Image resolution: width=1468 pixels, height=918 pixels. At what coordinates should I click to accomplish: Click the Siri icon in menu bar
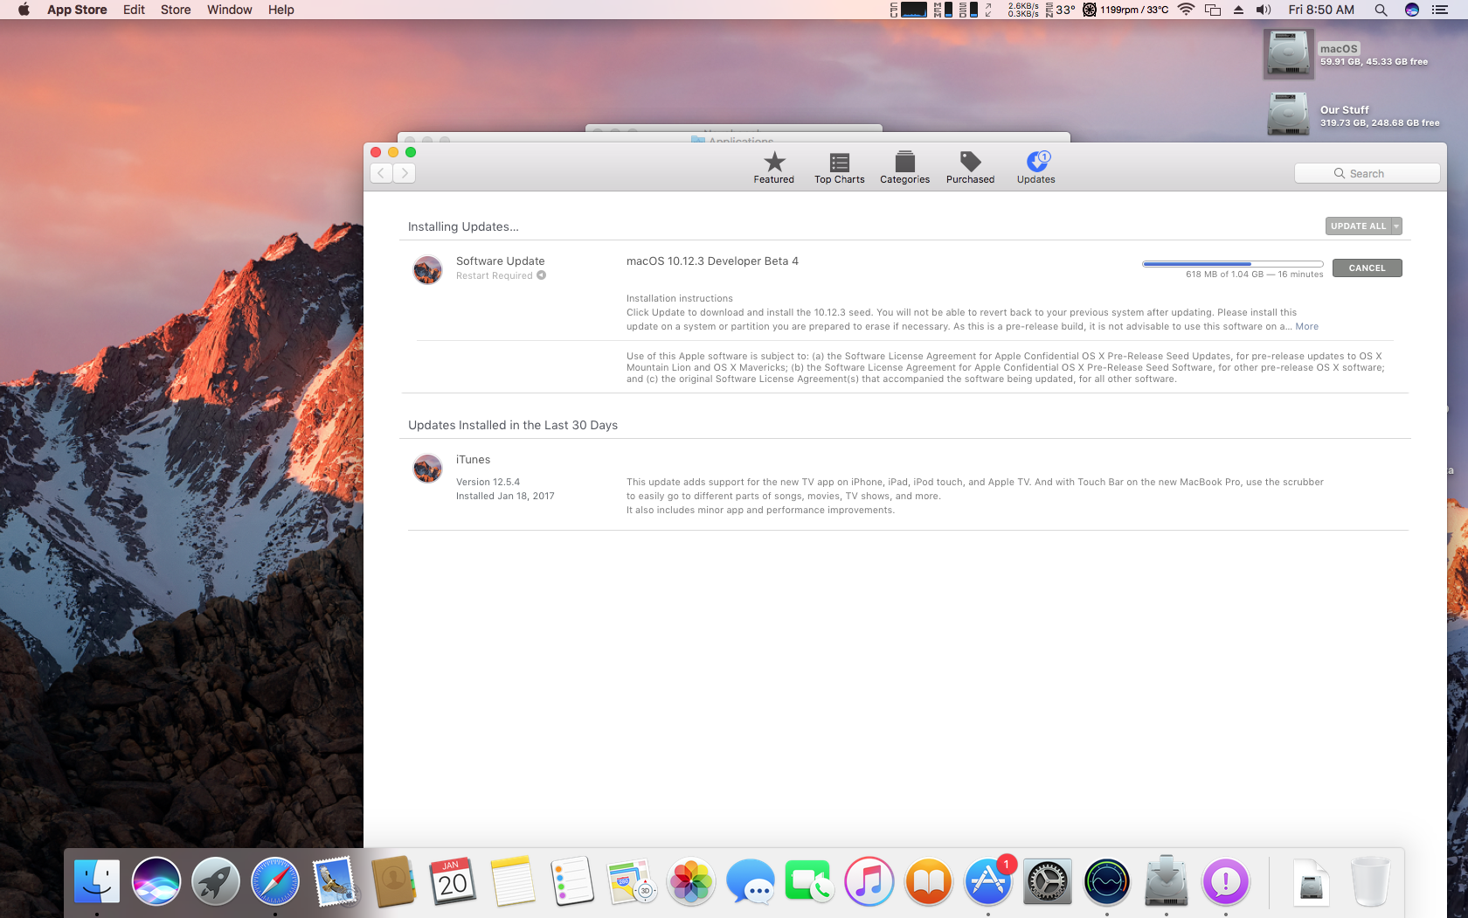1411,10
